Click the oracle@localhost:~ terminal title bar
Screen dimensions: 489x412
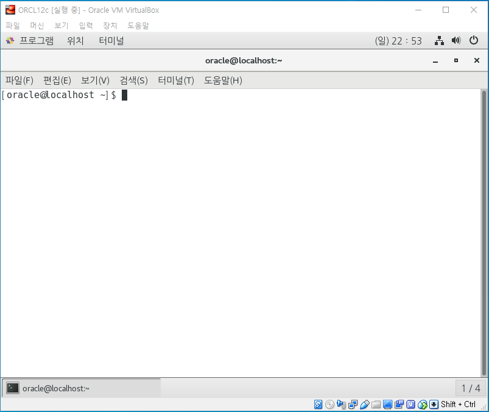click(244, 60)
